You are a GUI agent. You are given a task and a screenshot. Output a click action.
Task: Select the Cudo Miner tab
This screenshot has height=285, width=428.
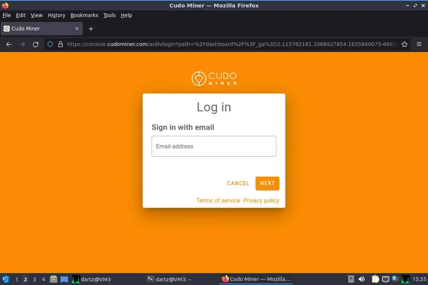pyautogui.click(x=42, y=29)
